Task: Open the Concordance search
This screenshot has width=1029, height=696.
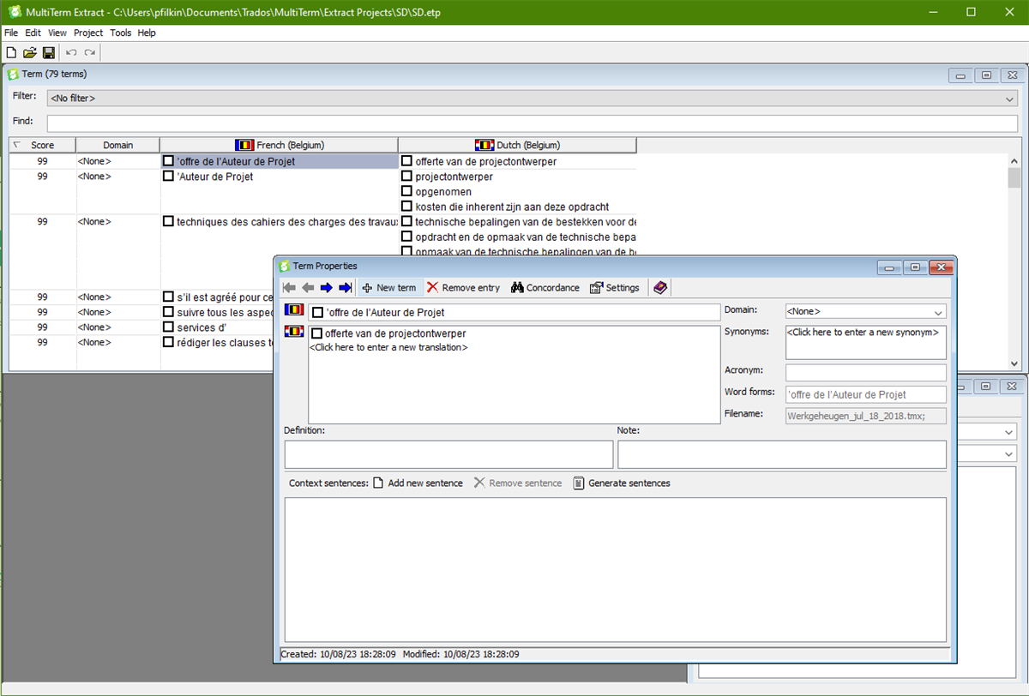Action: [x=545, y=287]
